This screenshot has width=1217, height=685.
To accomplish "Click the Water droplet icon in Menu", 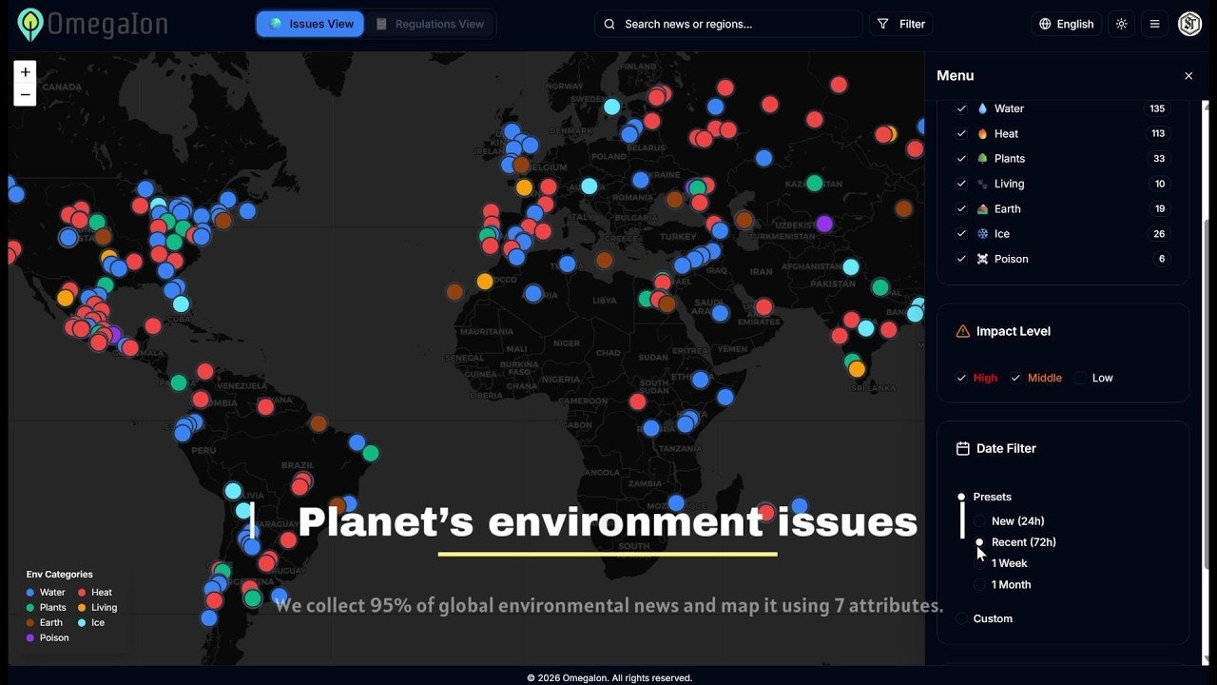I will 983,108.
